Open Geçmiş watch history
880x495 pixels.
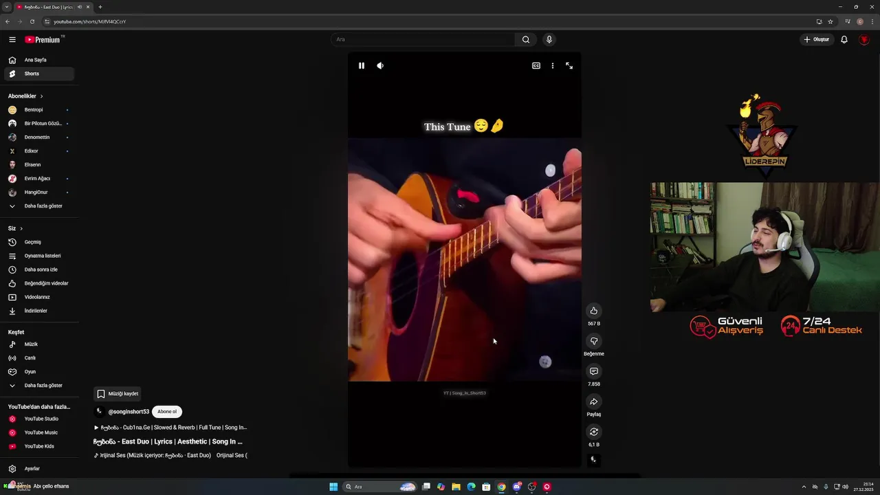click(38, 242)
